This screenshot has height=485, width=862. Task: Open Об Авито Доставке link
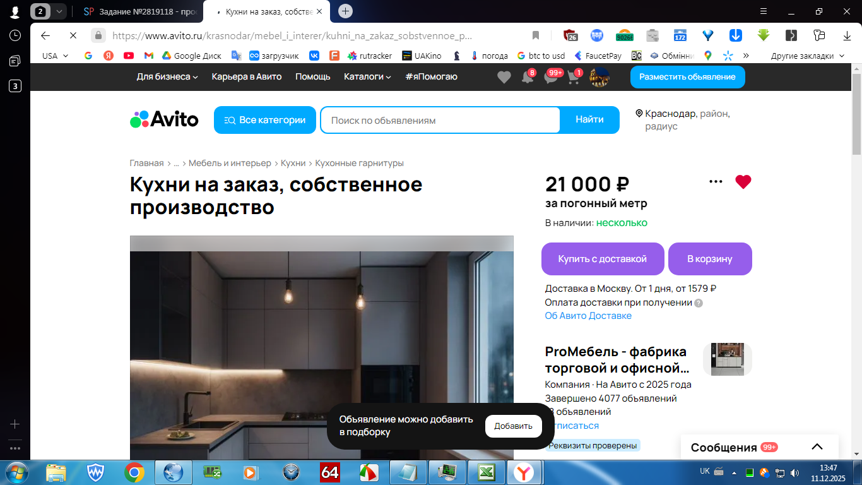point(588,316)
